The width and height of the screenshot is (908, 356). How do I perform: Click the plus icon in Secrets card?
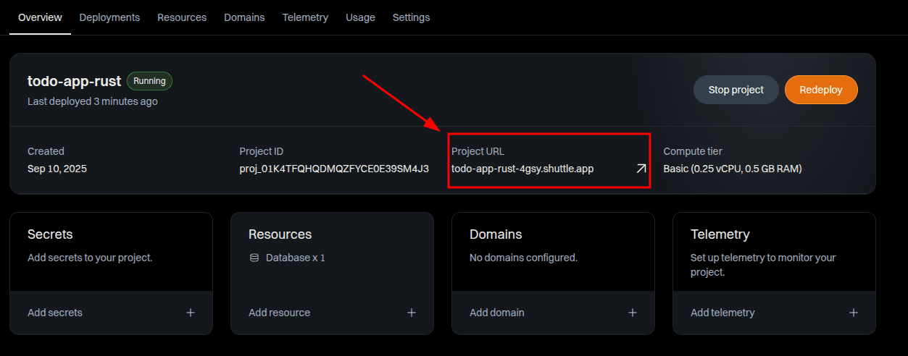tap(191, 313)
